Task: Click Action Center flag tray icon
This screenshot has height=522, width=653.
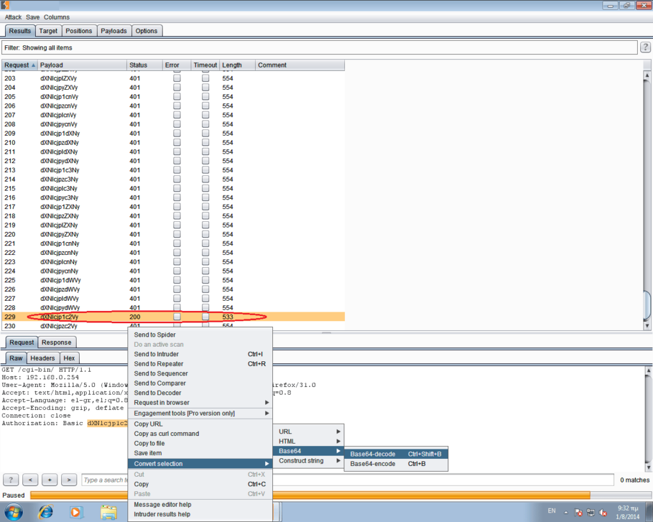Action: coord(578,512)
